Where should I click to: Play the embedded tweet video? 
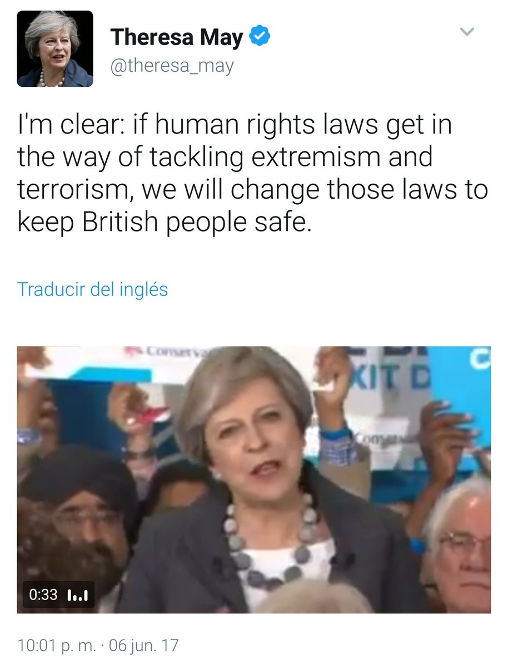tap(254, 480)
